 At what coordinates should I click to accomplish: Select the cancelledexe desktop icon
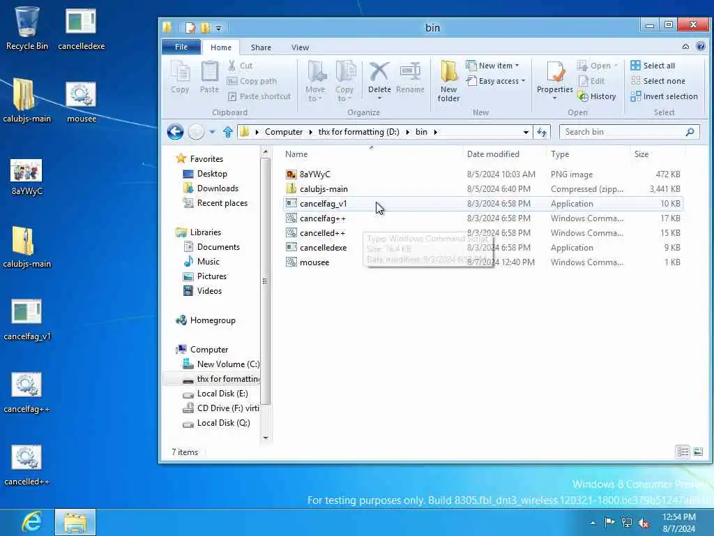[81, 28]
